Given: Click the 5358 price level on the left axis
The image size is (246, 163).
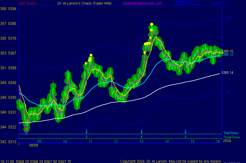Looking at the screenshot, I should pyautogui.click(x=12, y=68).
